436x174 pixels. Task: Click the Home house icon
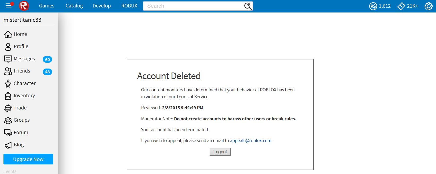tap(8, 34)
